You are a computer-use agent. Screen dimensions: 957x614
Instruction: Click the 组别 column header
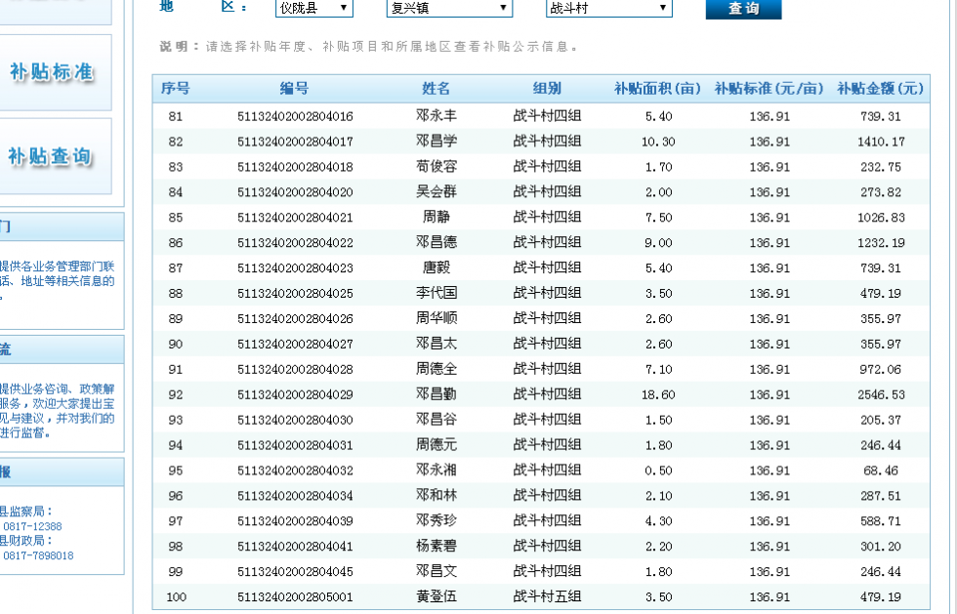[547, 89]
